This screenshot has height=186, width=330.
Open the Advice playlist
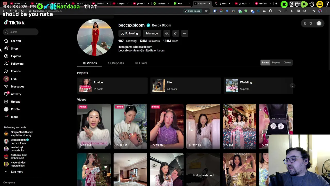pos(112,86)
